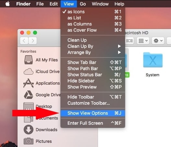Choose Show View Options menu item

coord(93,113)
